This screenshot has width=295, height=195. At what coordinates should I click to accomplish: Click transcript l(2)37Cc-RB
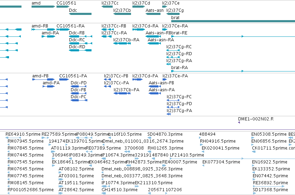coord(107,29)
